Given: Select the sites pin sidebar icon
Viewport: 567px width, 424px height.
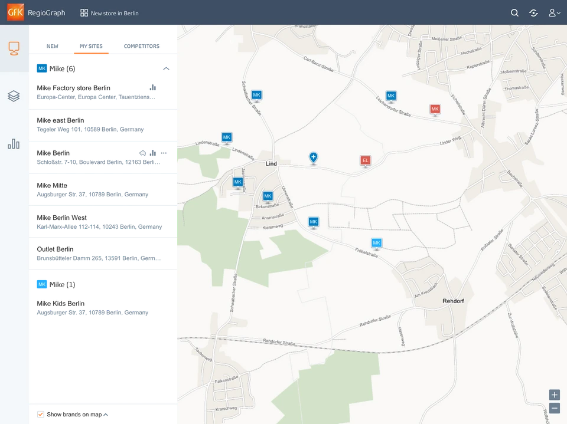Looking at the screenshot, I should tap(14, 48).
